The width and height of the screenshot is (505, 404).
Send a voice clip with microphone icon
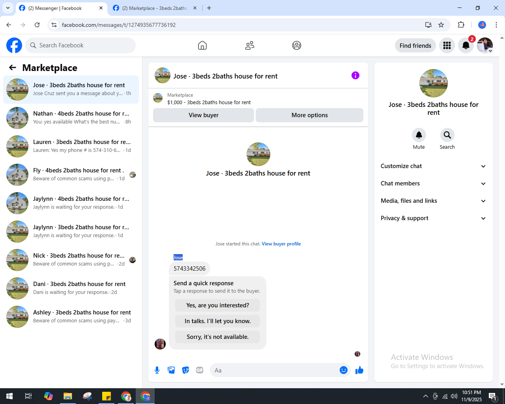[157, 370]
